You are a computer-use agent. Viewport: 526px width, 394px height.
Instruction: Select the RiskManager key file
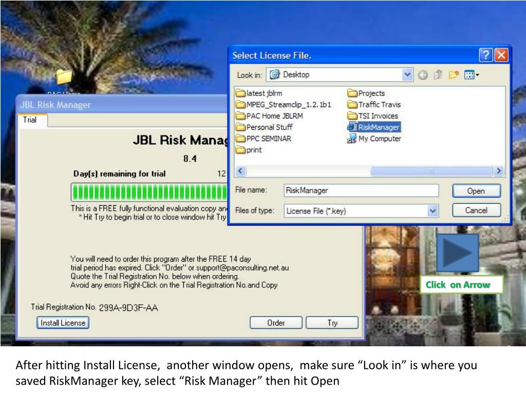click(x=374, y=127)
